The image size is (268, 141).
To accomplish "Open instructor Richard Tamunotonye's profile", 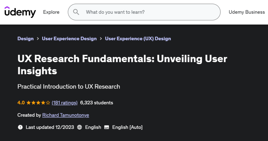I will coord(66,115).
